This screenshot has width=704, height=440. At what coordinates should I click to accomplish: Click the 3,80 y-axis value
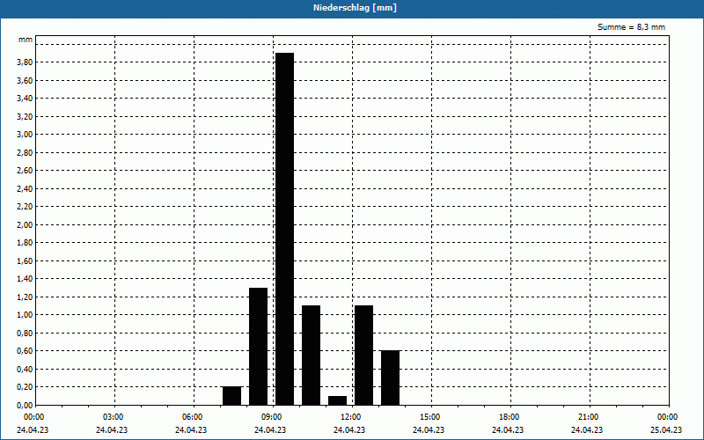25,62
